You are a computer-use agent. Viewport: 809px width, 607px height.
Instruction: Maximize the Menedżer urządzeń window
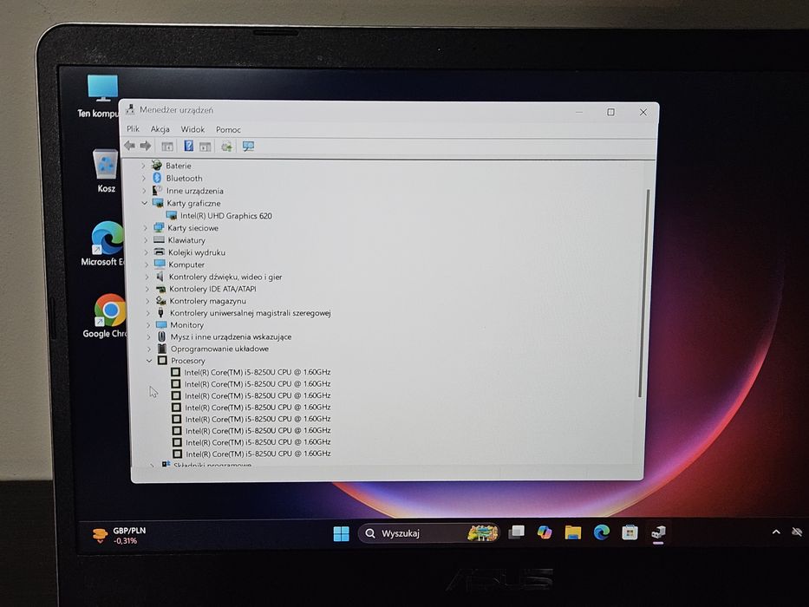tap(611, 112)
